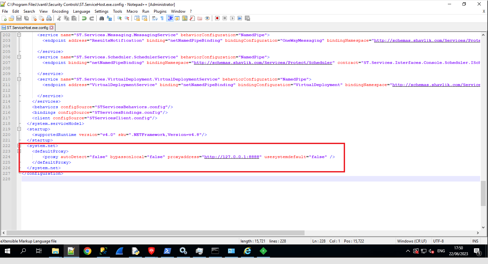Click the Monitoring eye icon
The image size is (488, 264).
tap(207, 18)
